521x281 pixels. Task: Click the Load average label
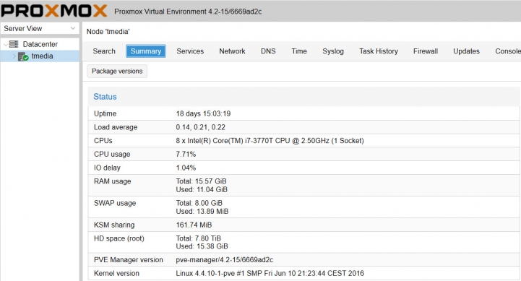pos(116,127)
